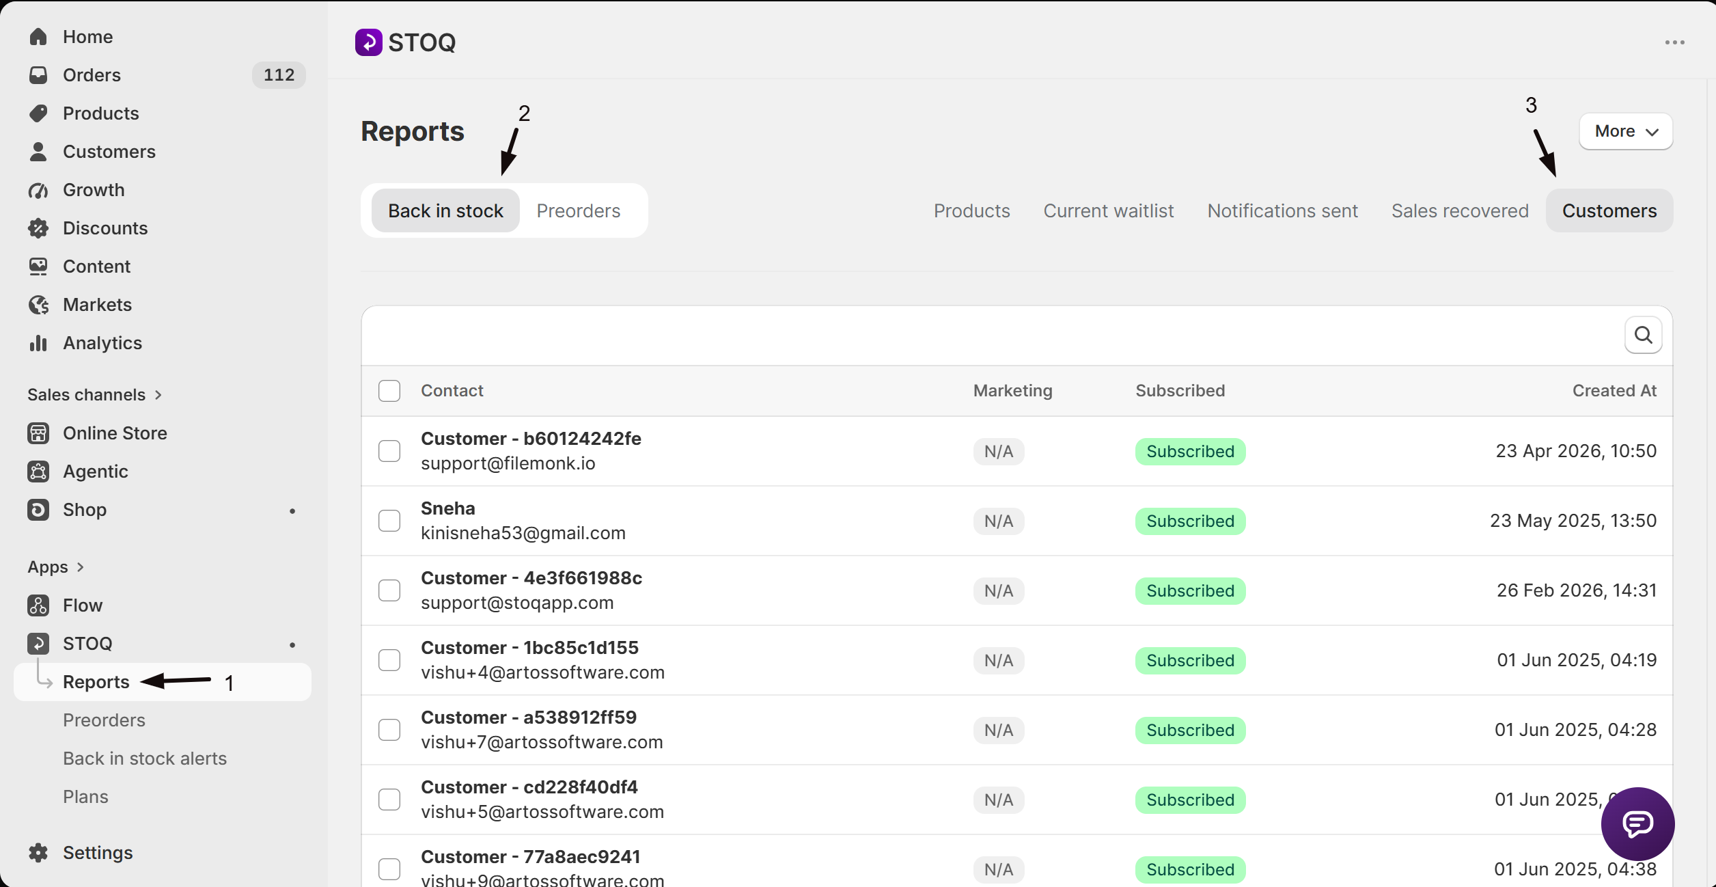Open the Analytics bar chart icon
This screenshot has width=1716, height=887.
(38, 343)
